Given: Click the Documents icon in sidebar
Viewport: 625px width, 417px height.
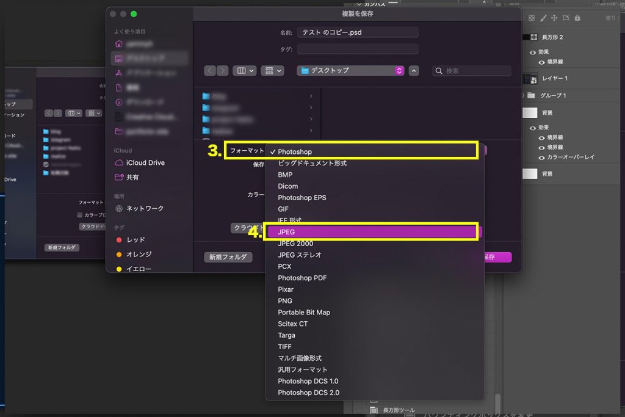Looking at the screenshot, I should [119, 88].
